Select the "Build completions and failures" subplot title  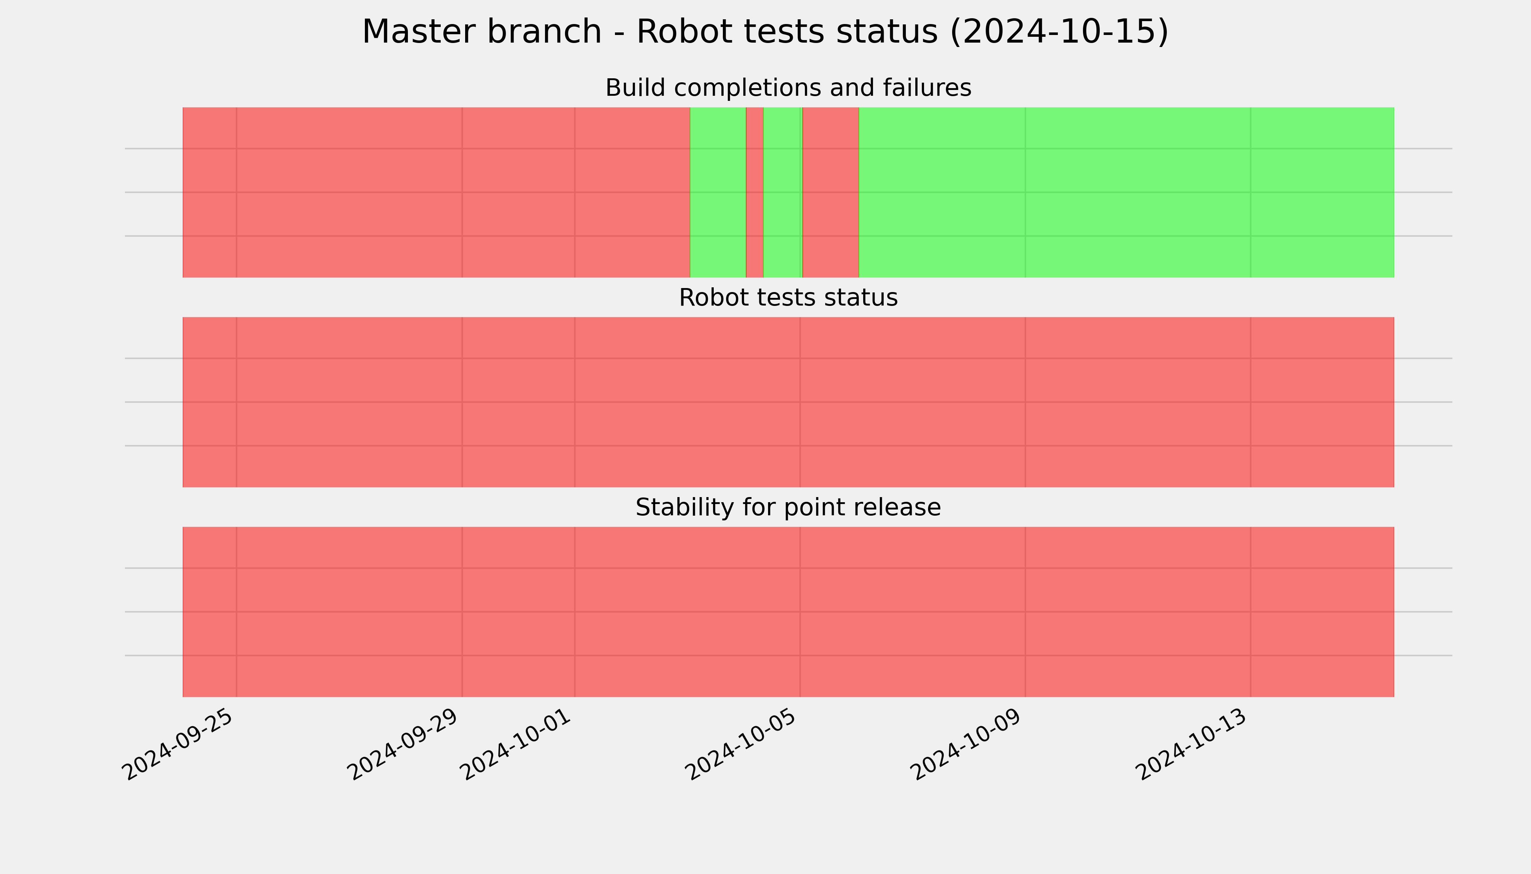[x=788, y=88]
